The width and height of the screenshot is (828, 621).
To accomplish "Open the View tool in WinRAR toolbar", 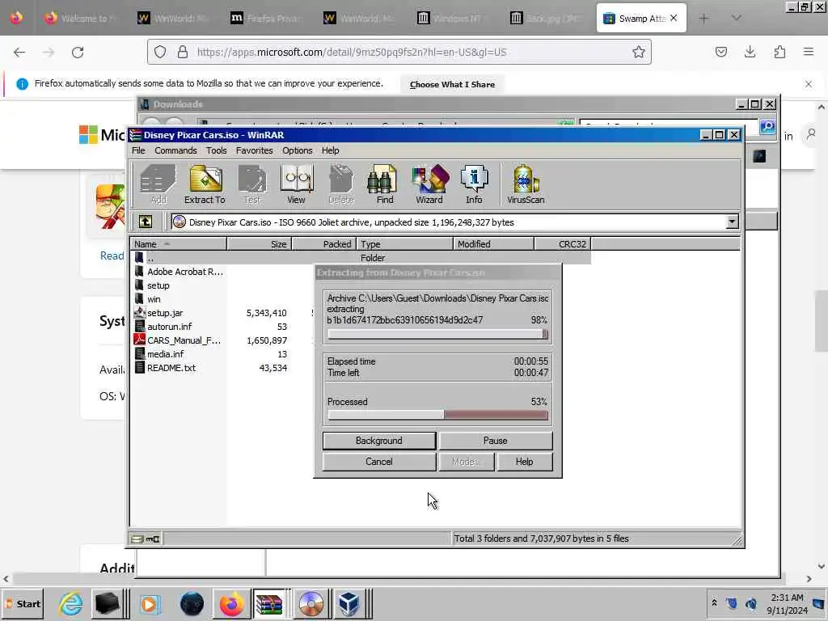I will pyautogui.click(x=296, y=184).
